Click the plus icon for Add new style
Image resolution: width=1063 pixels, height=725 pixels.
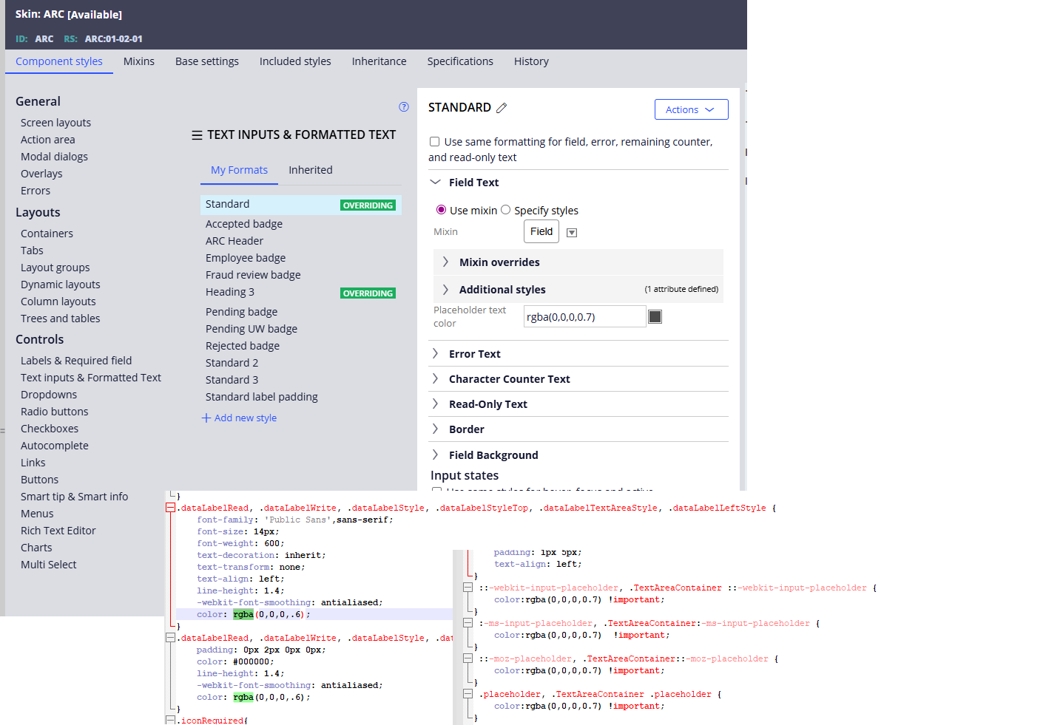(x=206, y=418)
